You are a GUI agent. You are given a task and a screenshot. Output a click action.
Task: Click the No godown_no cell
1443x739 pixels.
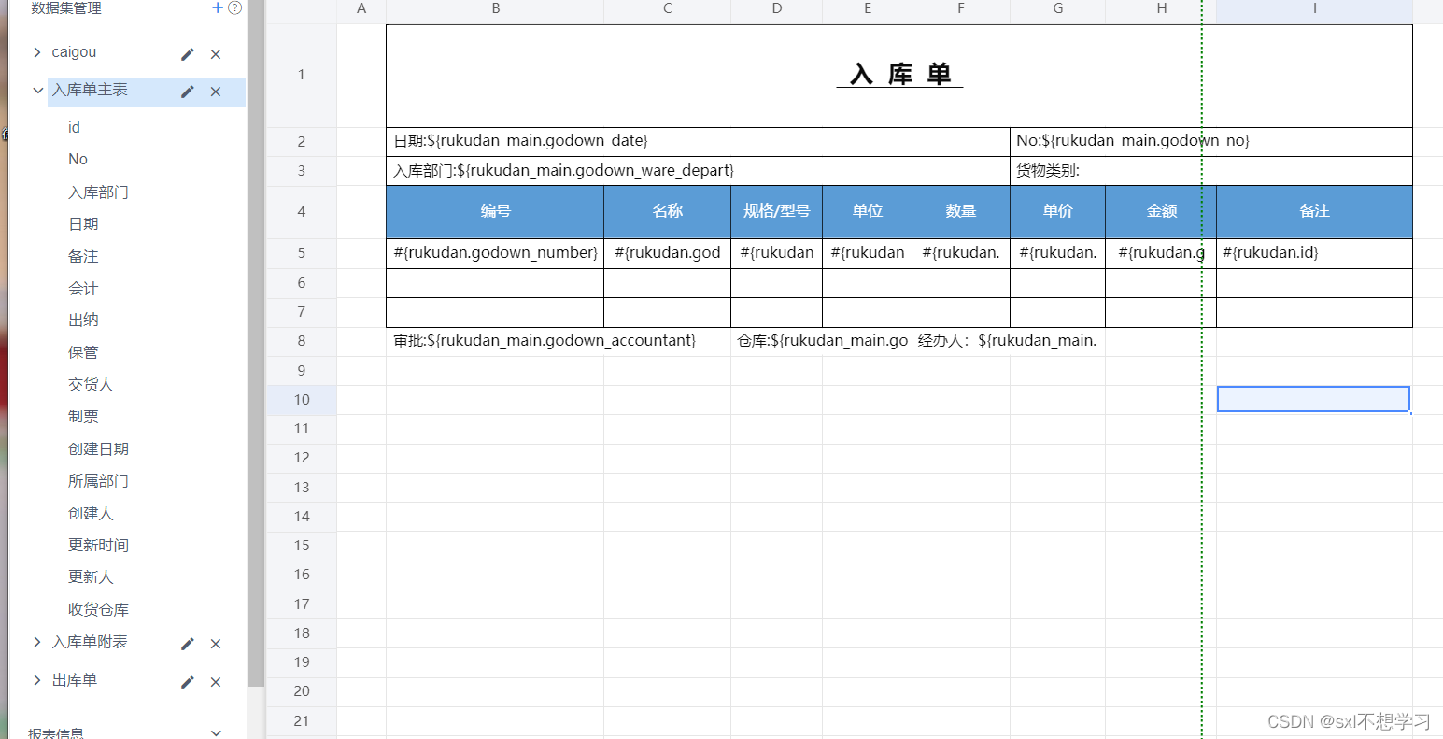[1211, 141]
